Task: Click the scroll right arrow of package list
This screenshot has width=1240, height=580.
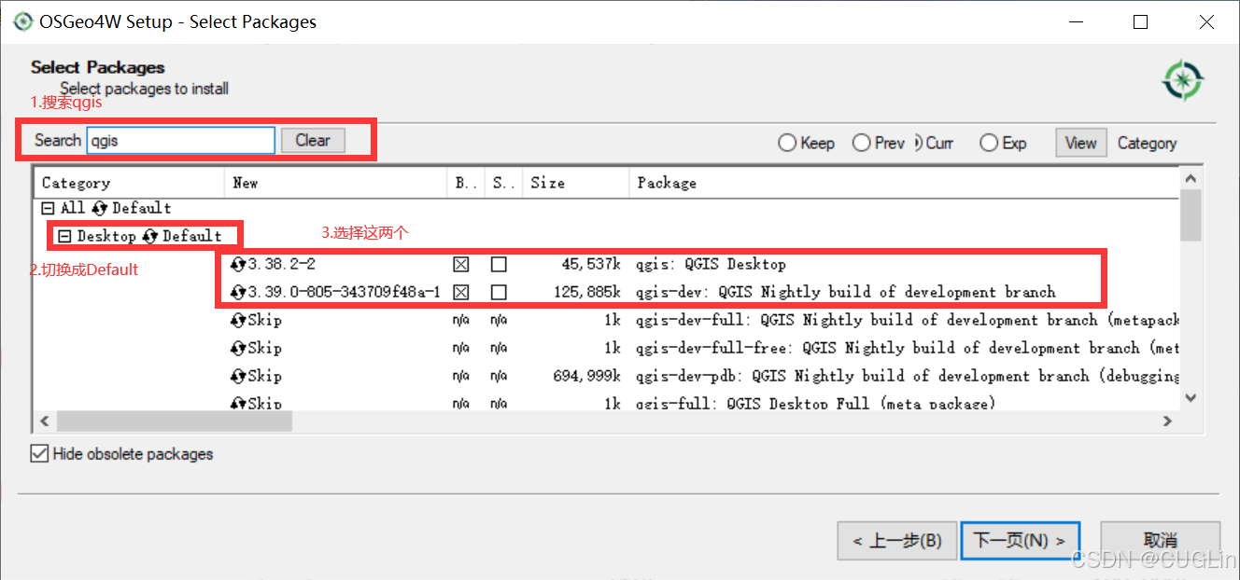Action: (1167, 421)
